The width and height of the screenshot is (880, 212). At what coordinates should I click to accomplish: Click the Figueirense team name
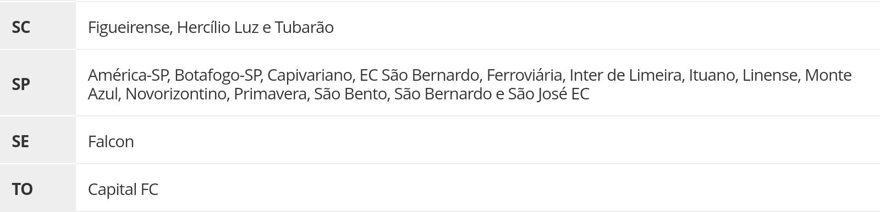(x=128, y=27)
